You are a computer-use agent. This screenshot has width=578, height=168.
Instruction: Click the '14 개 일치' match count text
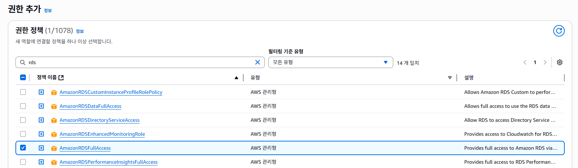(x=408, y=63)
